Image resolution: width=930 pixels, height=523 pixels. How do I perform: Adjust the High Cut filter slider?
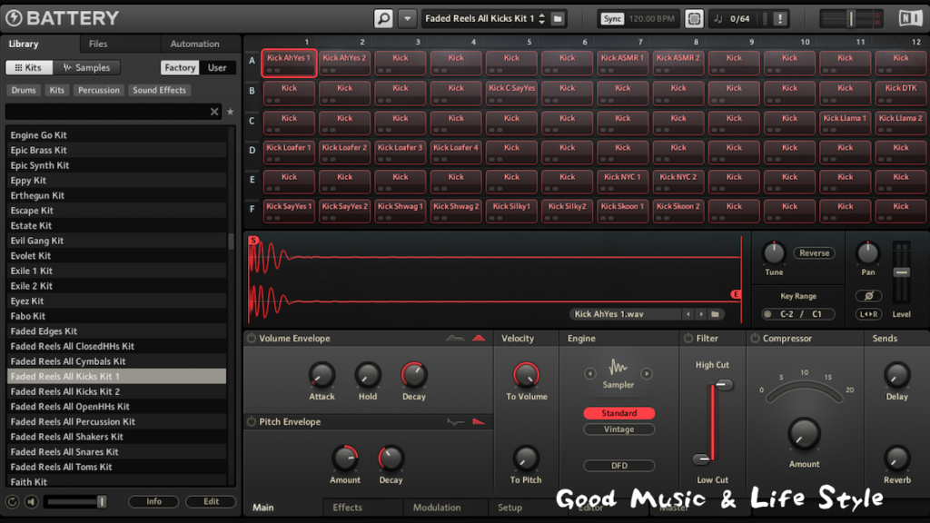click(723, 385)
